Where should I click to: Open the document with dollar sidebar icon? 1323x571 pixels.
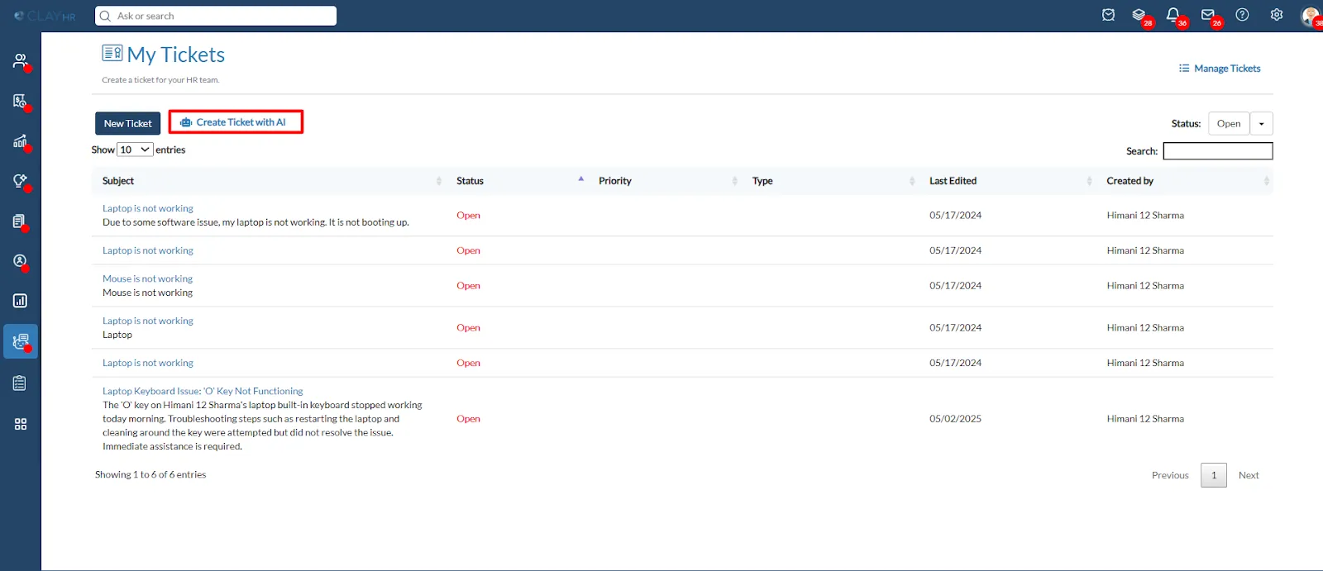(x=21, y=101)
